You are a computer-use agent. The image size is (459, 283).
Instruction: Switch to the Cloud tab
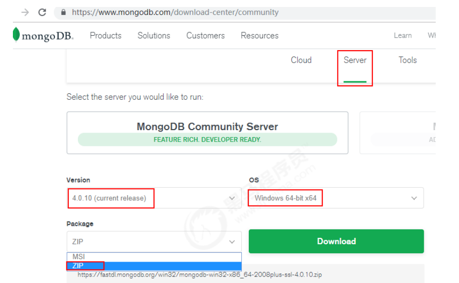[301, 60]
